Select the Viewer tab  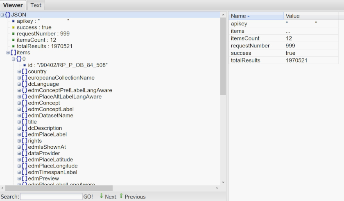[13, 5]
